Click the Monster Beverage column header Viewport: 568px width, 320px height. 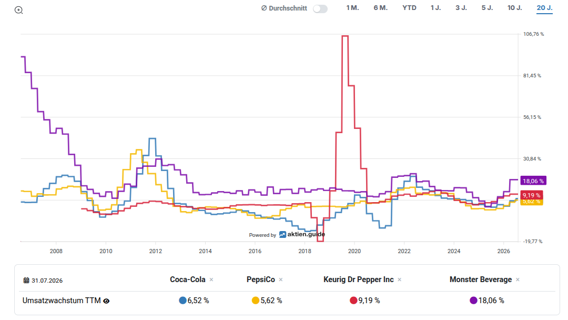tap(481, 280)
